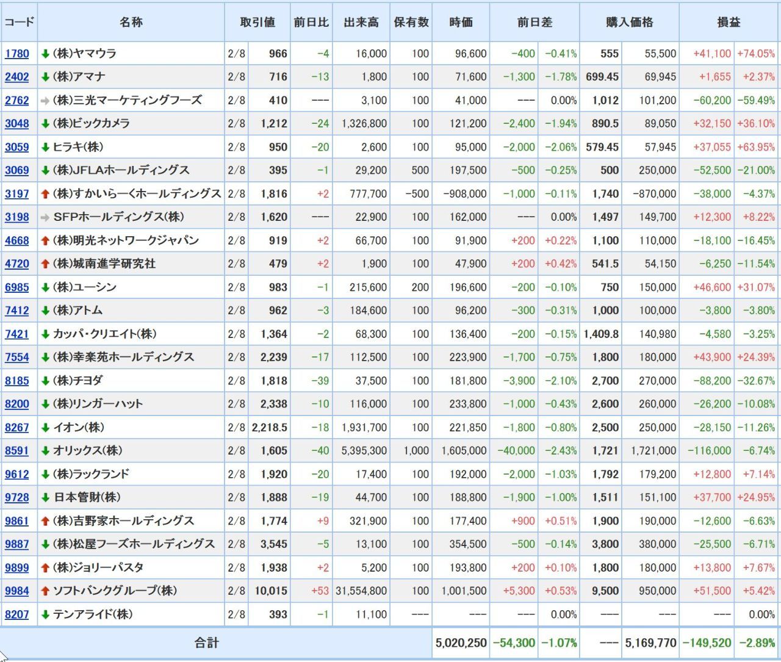
Task: Click the red up arrow beside ソフトバンクグループ(株)
Action: 45,591
